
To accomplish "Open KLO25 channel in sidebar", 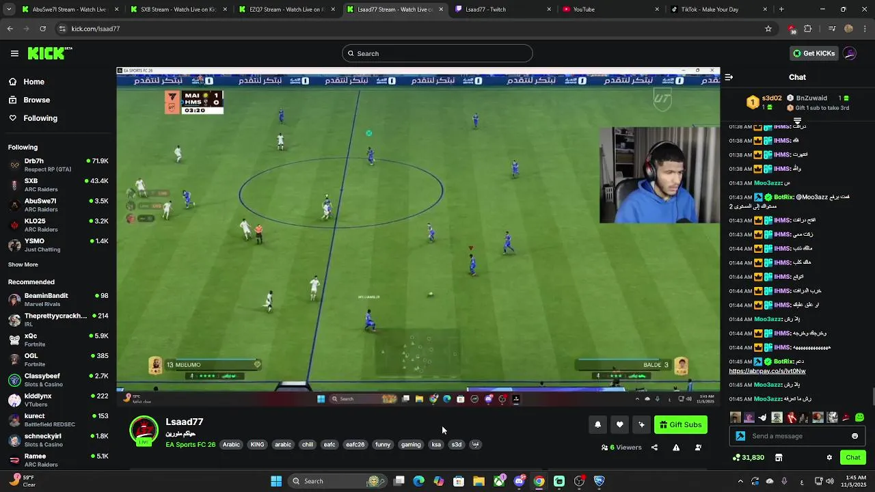I will (58, 225).
